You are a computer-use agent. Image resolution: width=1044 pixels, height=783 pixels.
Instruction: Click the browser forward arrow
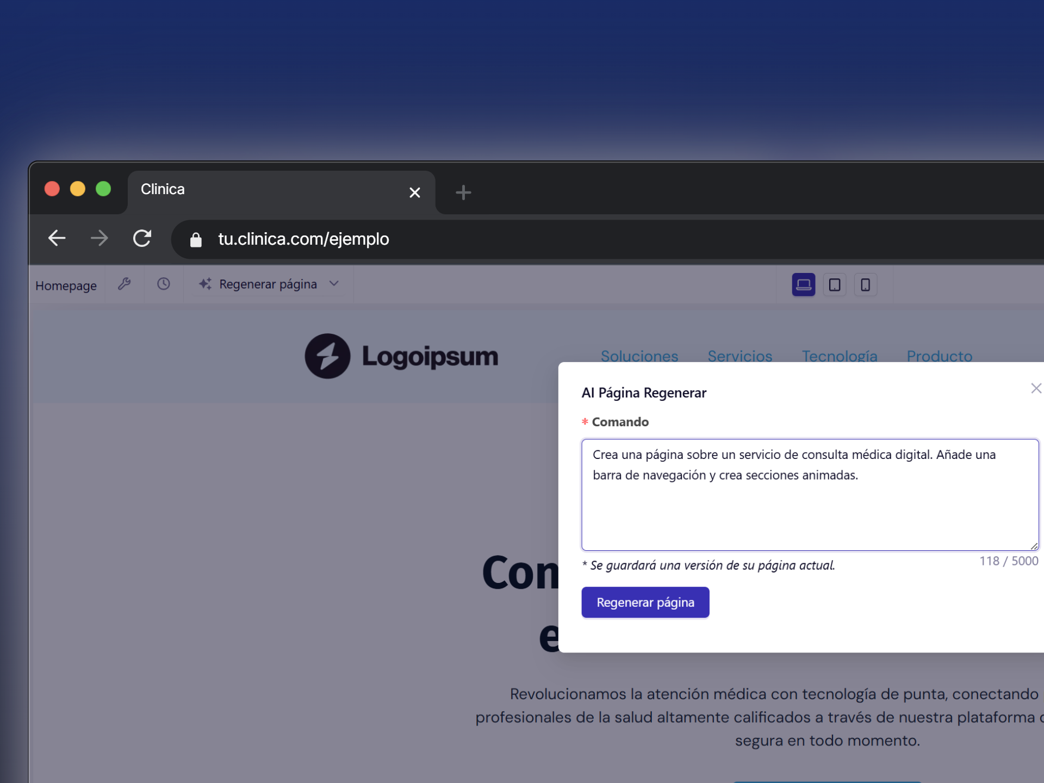(99, 238)
